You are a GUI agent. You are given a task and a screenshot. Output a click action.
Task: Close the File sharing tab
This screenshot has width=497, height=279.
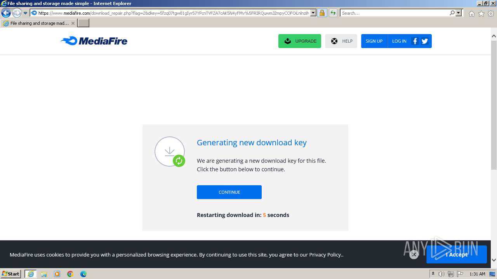click(x=73, y=23)
